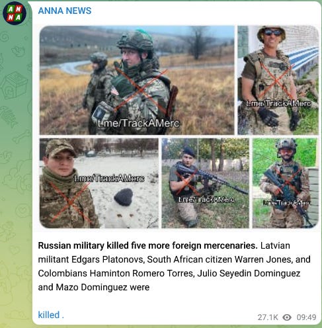This screenshot has width=322, height=328.
Task: Open the ANNA NEWS channel name link
Action: (65, 11)
